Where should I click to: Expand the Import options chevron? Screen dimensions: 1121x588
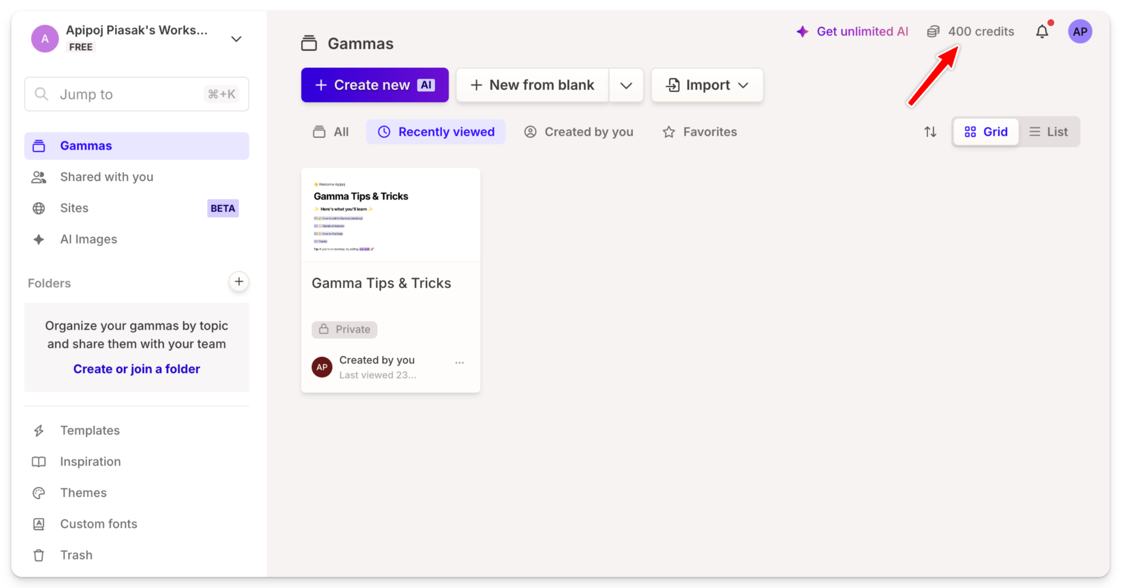[x=744, y=85]
